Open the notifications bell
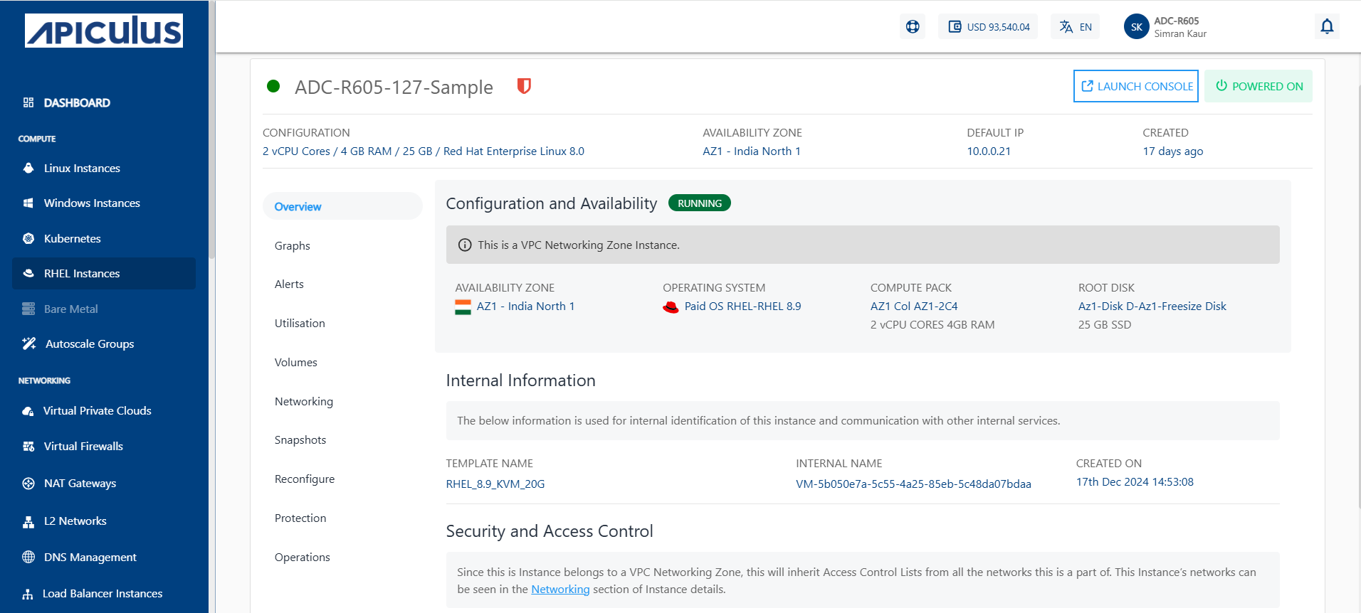This screenshot has height=613, width=1361. [1327, 27]
